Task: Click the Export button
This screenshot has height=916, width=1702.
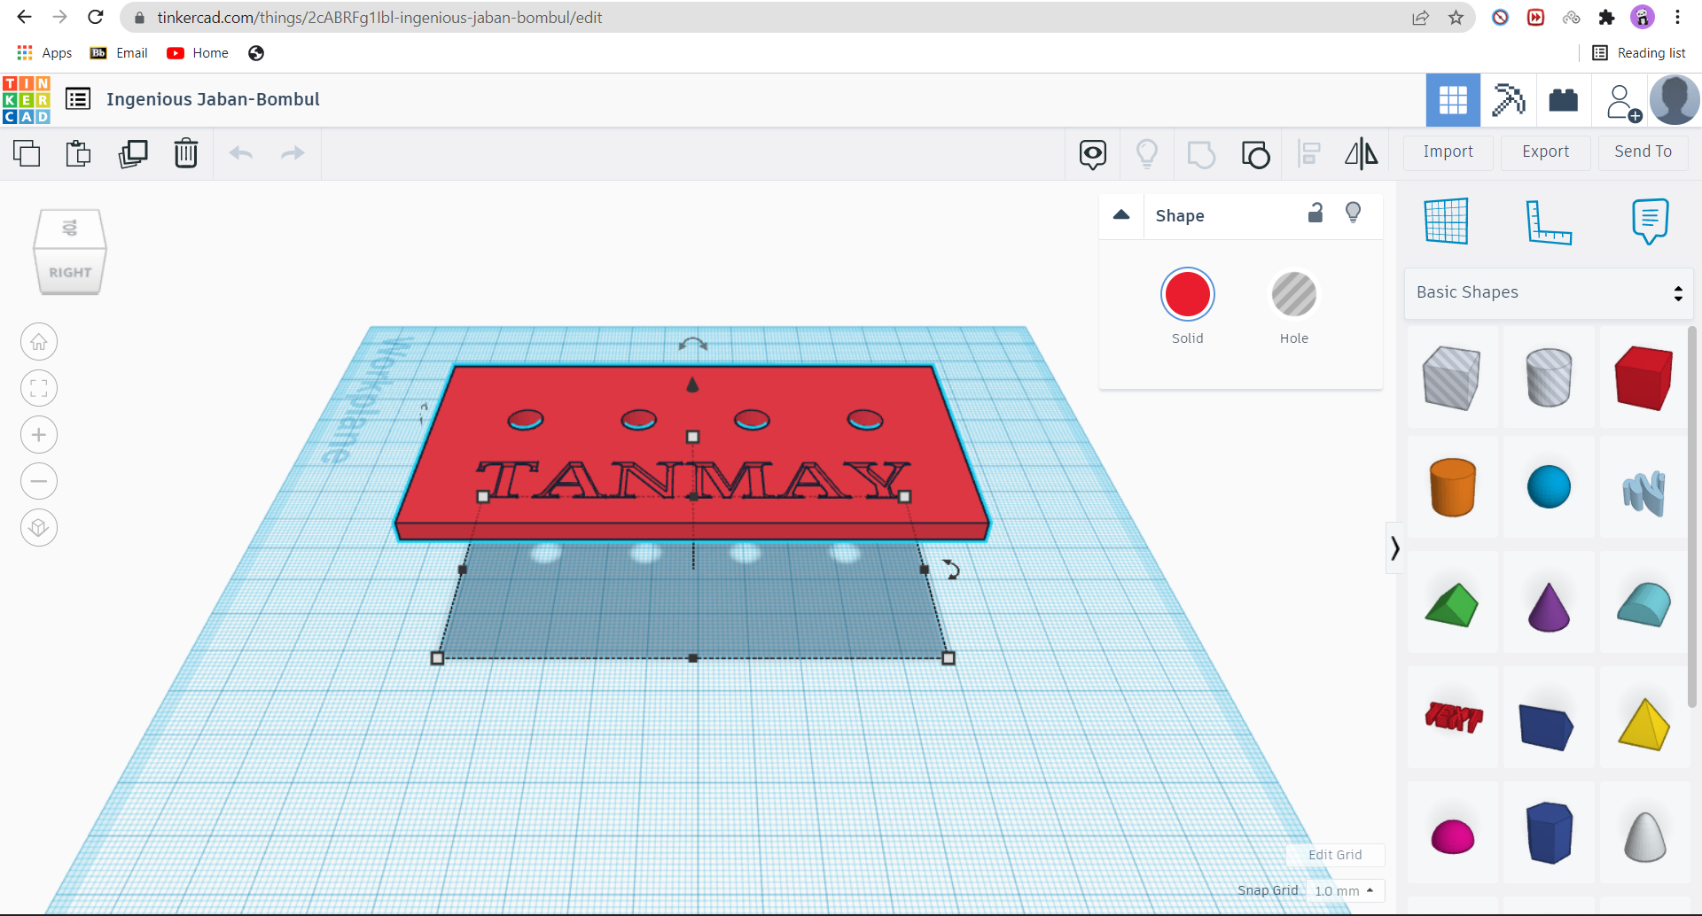Action: [x=1544, y=152]
